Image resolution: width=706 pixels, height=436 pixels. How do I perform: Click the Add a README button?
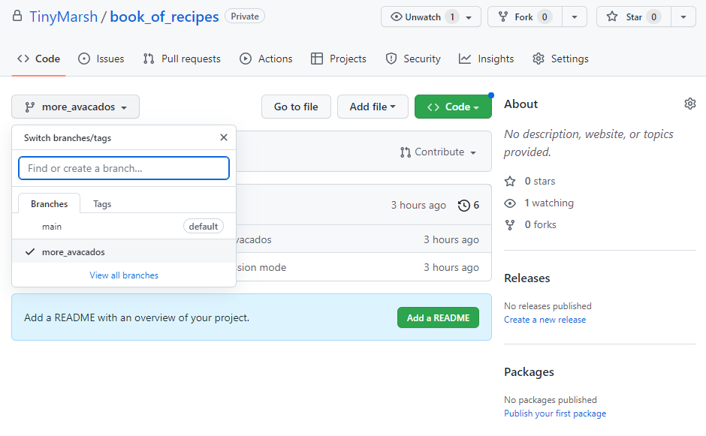(x=438, y=317)
